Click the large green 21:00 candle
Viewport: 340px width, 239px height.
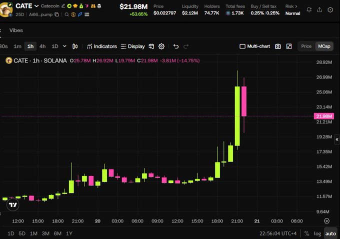(237, 116)
